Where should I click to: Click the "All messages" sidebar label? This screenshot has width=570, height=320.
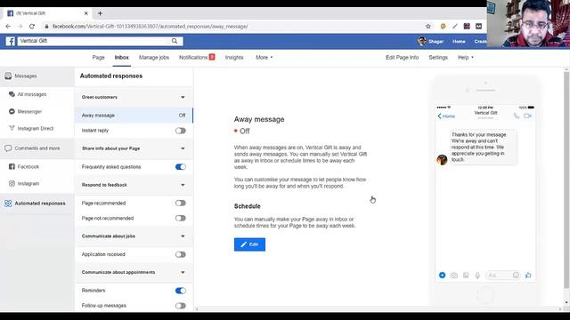click(32, 94)
